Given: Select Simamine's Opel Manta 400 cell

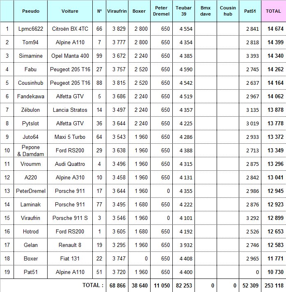Looking at the screenshot, I should (x=70, y=56).
